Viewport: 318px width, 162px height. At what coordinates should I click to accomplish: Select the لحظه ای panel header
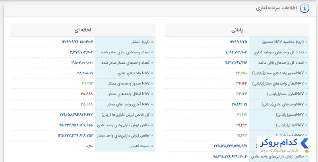(83, 30)
